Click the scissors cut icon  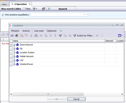click(31, 36)
